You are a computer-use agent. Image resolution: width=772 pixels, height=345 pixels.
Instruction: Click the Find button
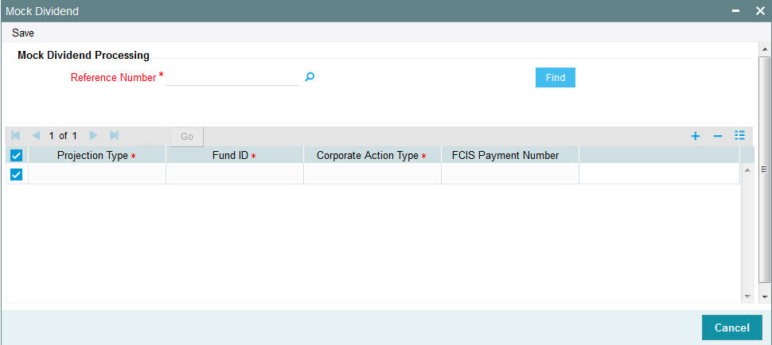tap(556, 78)
